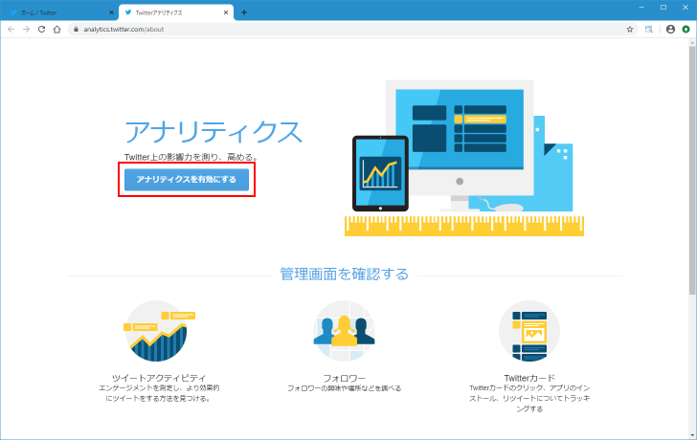Screen dimensions: 697x440
Task: Click text Twitter上の影響力を測り、高める。
Action: (x=191, y=157)
